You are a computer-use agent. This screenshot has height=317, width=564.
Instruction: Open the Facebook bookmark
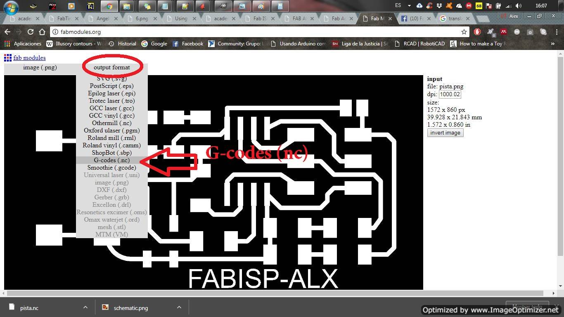(187, 43)
